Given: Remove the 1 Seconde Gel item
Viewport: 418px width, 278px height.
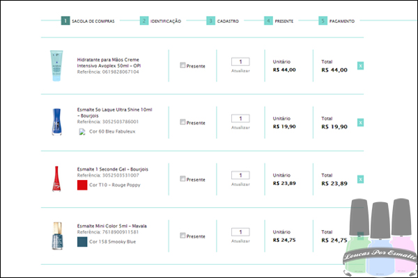Looking at the screenshot, I should tap(360, 179).
